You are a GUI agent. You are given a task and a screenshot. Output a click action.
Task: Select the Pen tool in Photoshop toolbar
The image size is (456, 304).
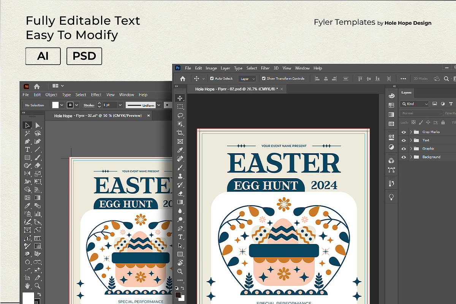pos(180,228)
